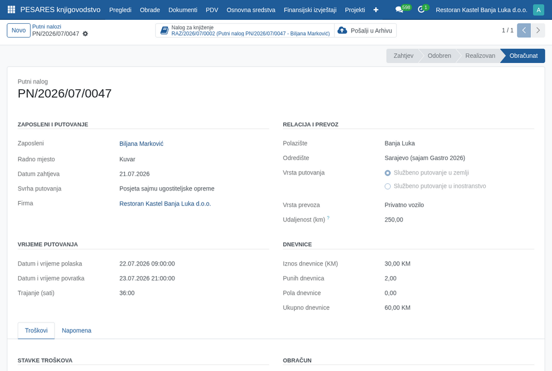The width and height of the screenshot is (552, 371).
Task: Open the activities clock icon
Action: 421,10
